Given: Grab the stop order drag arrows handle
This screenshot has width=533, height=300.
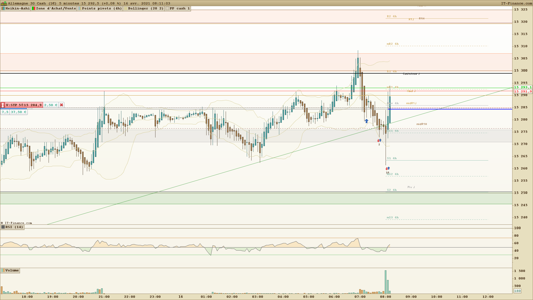Looking at the screenshot, I should [x=3, y=105].
